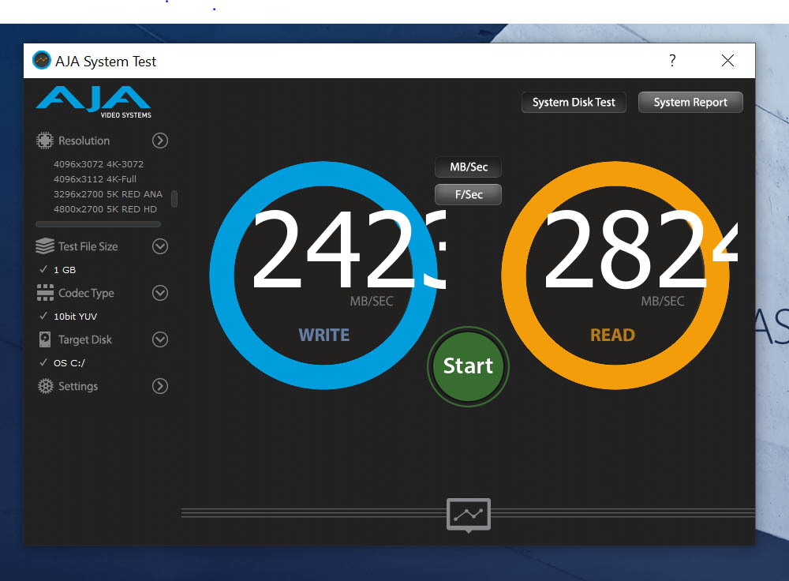The image size is (789, 581).
Task: Open the graph view chart icon
Action: click(469, 515)
